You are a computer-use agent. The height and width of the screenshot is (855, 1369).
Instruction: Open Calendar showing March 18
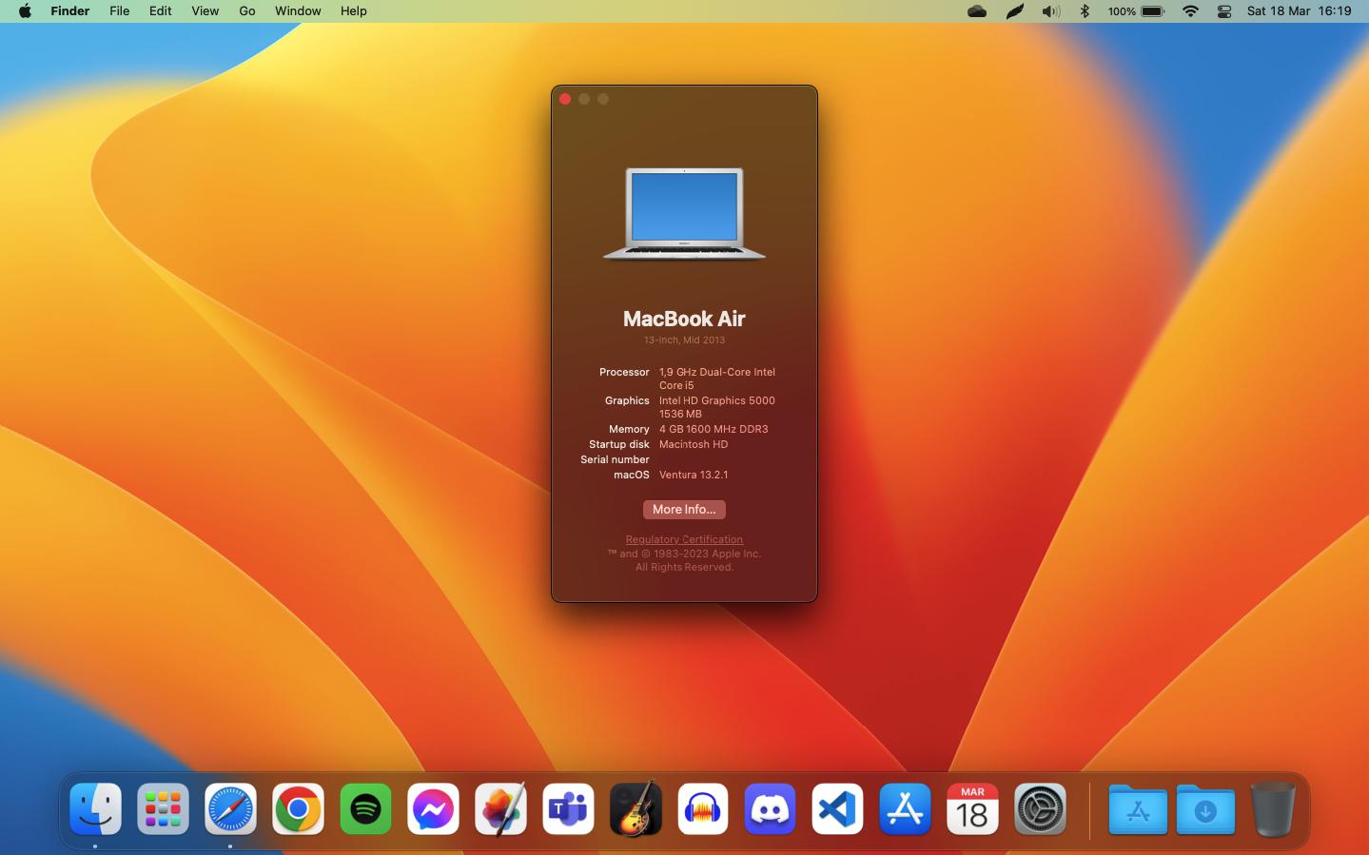[972, 808]
